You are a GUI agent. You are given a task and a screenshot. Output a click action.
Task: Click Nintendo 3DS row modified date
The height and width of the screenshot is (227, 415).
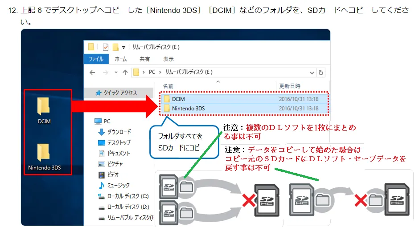pyautogui.click(x=299, y=108)
